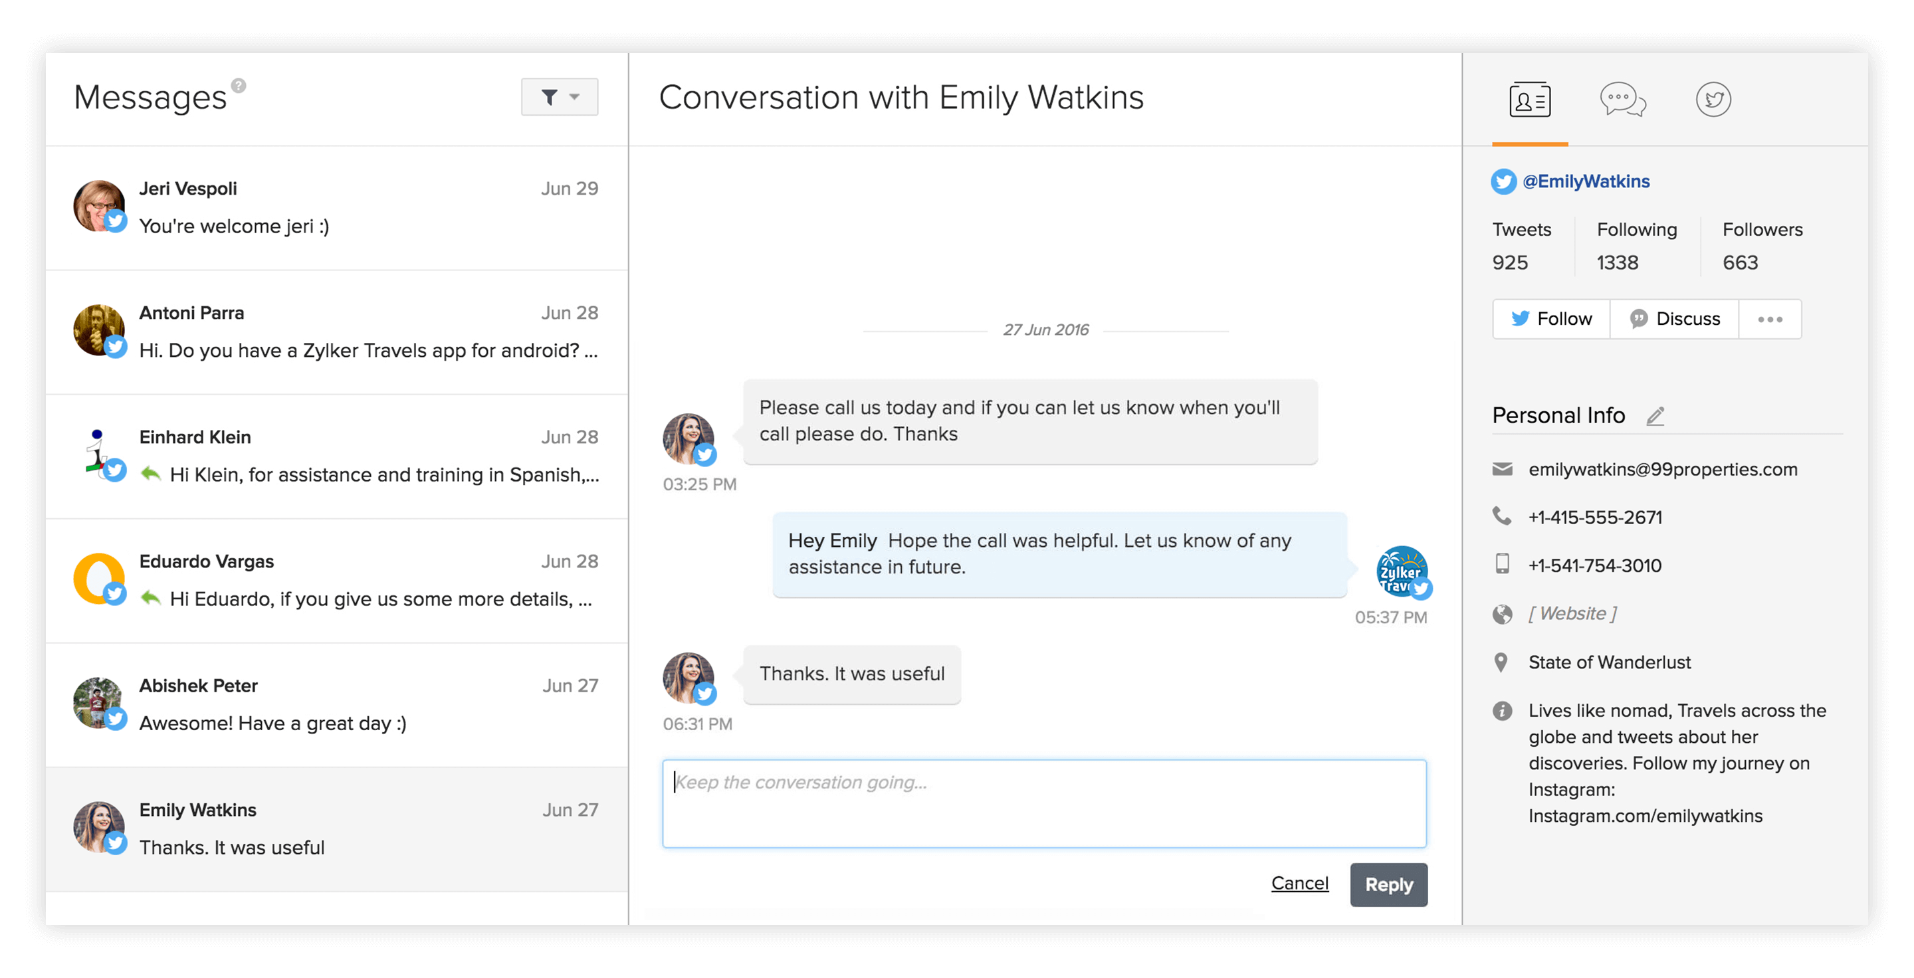
Task: Click the Reply button
Action: (1388, 884)
